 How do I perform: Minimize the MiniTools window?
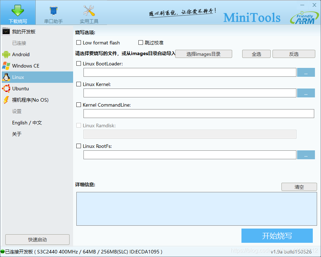click(x=302, y=5)
